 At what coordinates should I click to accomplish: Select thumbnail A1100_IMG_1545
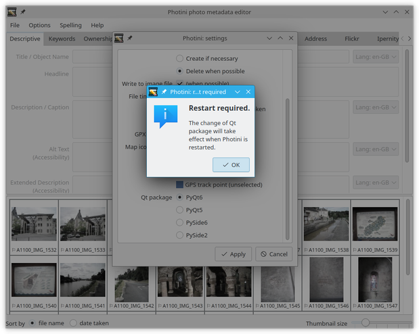tap(278, 286)
